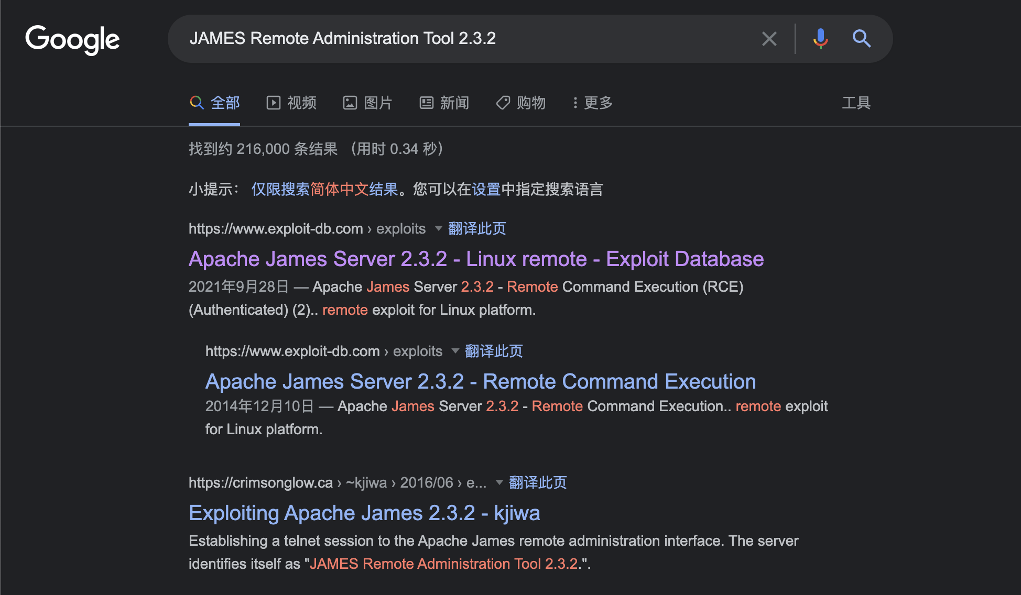Open Apache James Server 2.3.2 - Remote Command Execution
This screenshot has height=595, width=1021.
click(x=481, y=381)
